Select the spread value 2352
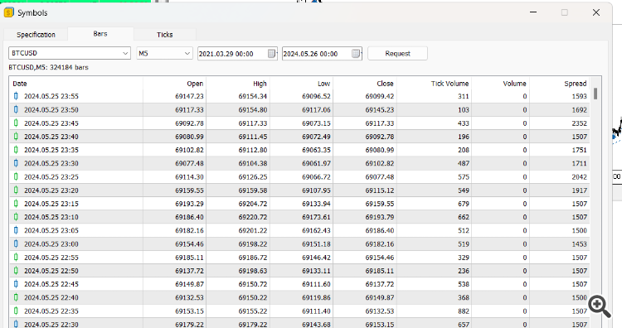622x328 pixels. tap(579, 123)
